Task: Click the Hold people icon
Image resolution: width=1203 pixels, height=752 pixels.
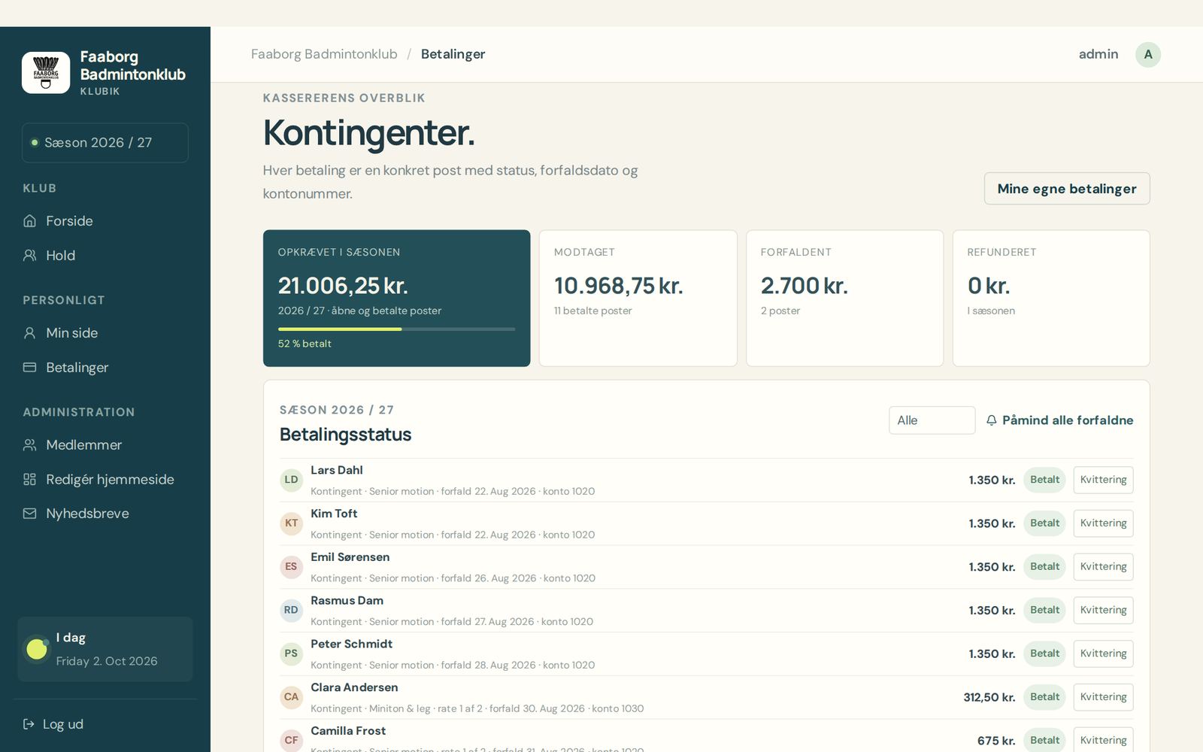Action: 30,256
